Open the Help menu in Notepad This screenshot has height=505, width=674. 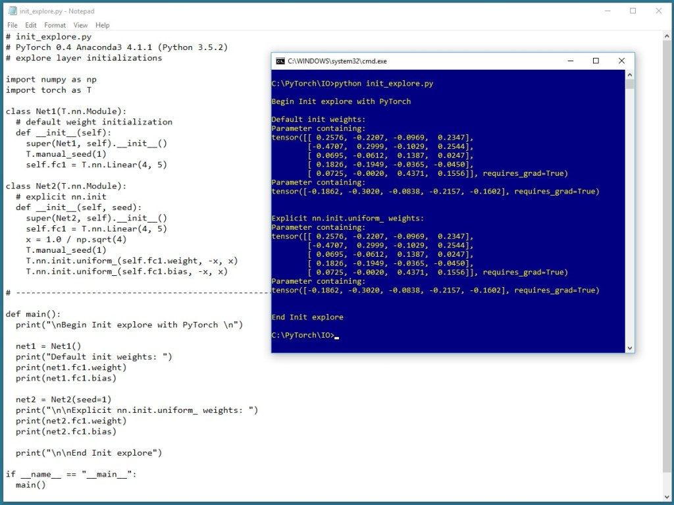tap(103, 25)
